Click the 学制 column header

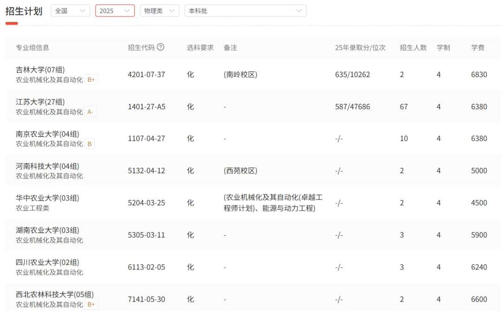[443, 48]
